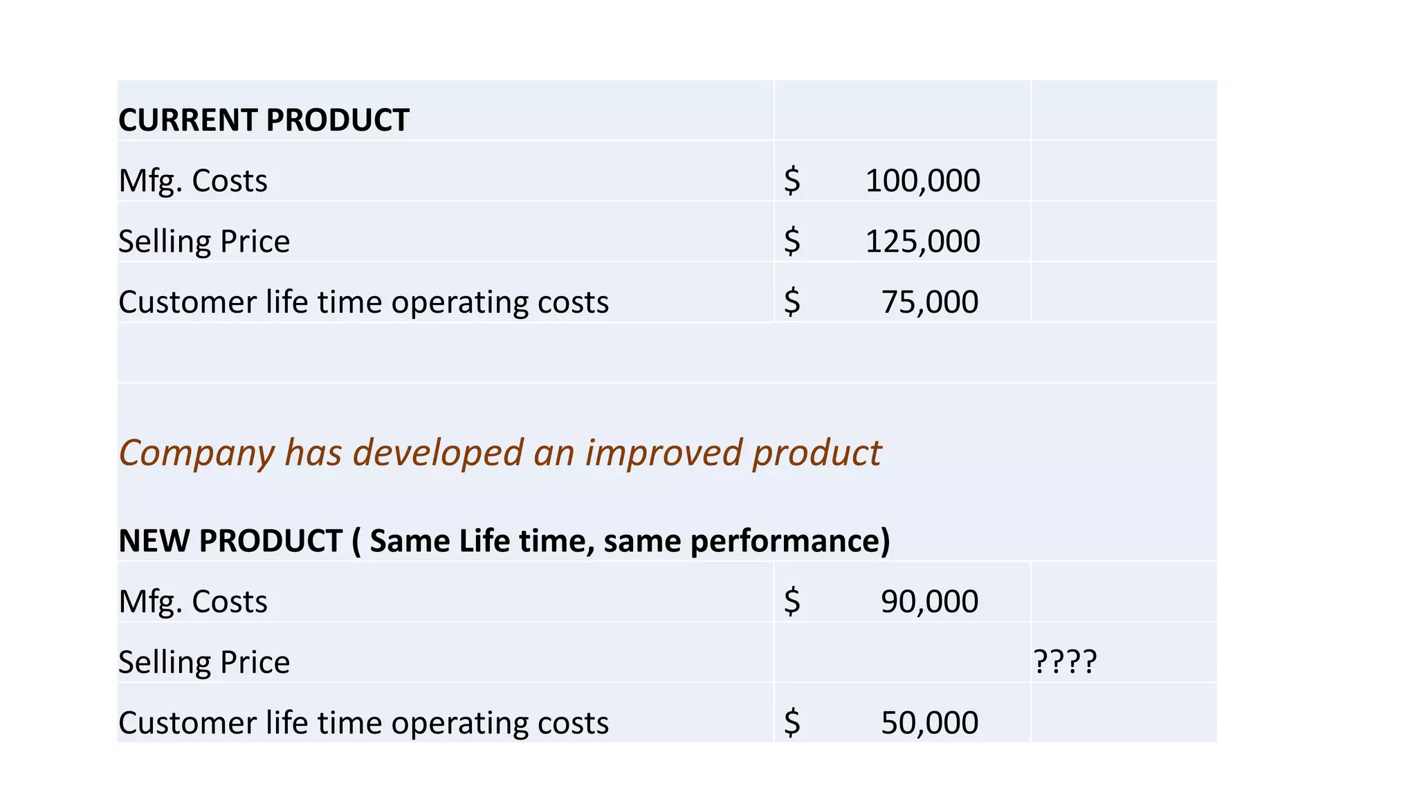Click dollar sign beside 90,000
1417x797 pixels.
click(792, 601)
